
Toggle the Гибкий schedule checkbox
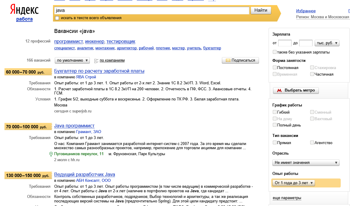tap(275, 112)
